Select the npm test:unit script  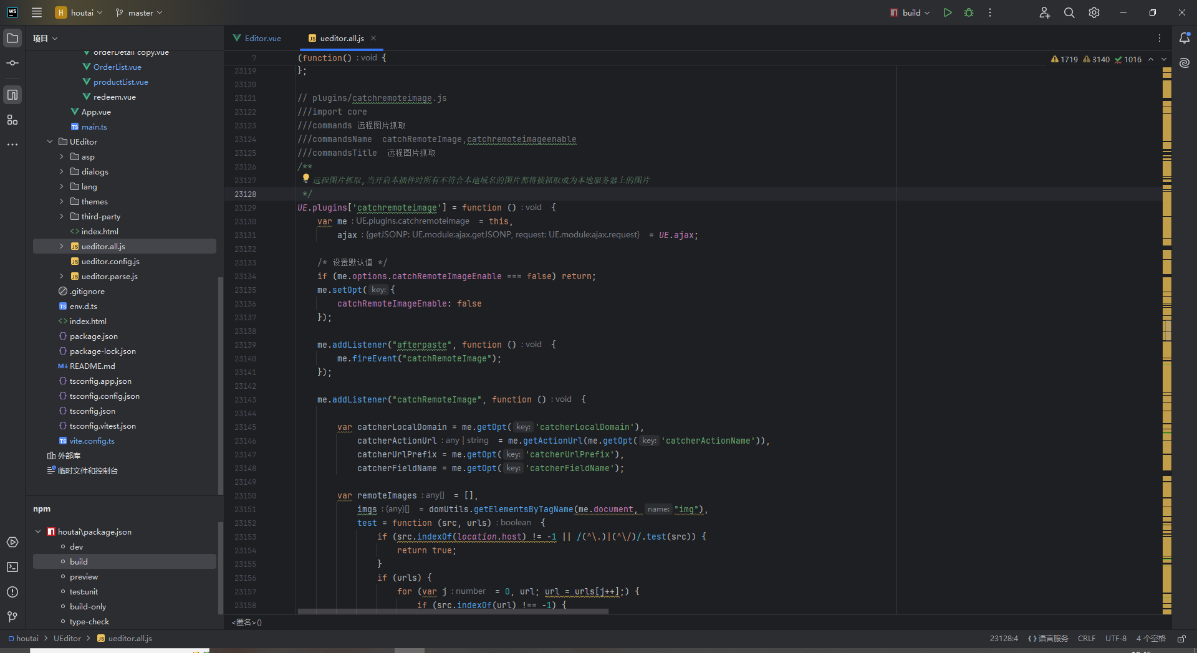(x=84, y=591)
